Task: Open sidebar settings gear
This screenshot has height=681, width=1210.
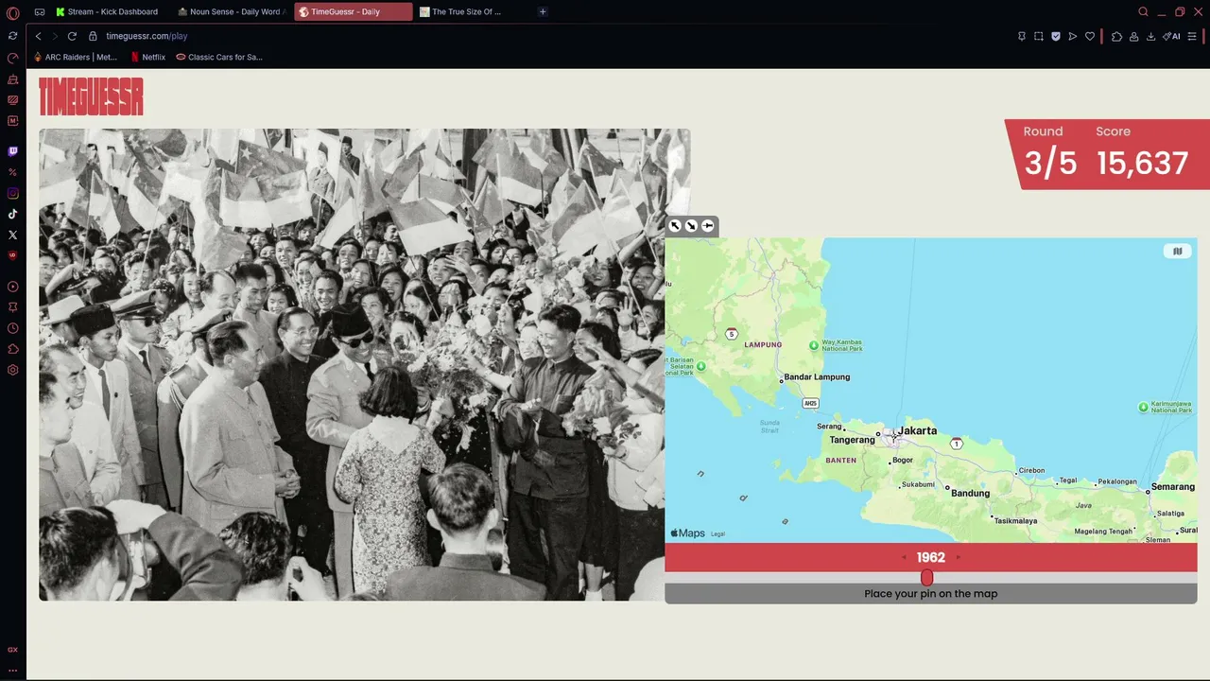Action: (x=12, y=370)
